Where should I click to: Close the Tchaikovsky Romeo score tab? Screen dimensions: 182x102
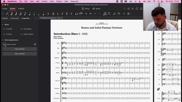pyautogui.click(x=62, y=18)
